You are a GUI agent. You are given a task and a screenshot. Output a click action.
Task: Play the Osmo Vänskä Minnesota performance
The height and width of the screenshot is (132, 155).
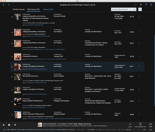(x=12, y=77)
